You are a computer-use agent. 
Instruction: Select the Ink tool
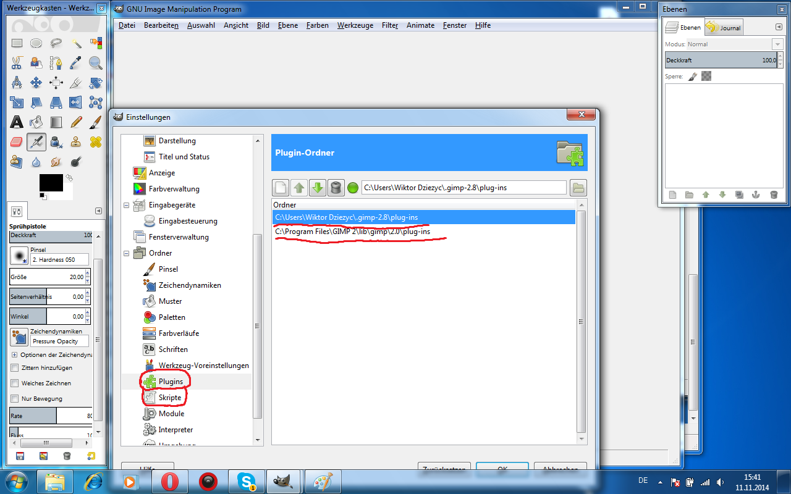click(x=56, y=142)
